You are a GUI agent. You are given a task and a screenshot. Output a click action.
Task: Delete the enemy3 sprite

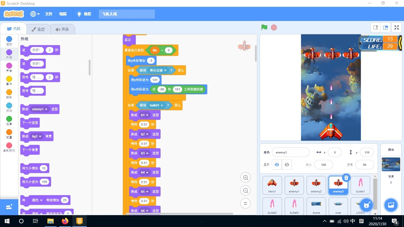(x=346, y=178)
